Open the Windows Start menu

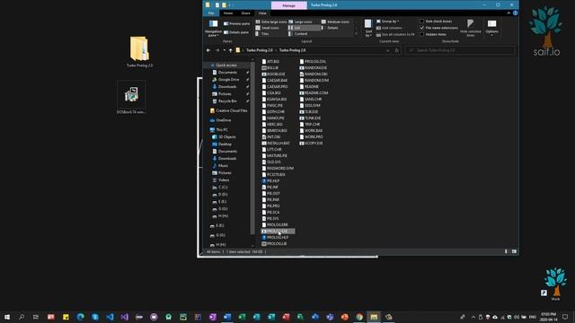7,317
